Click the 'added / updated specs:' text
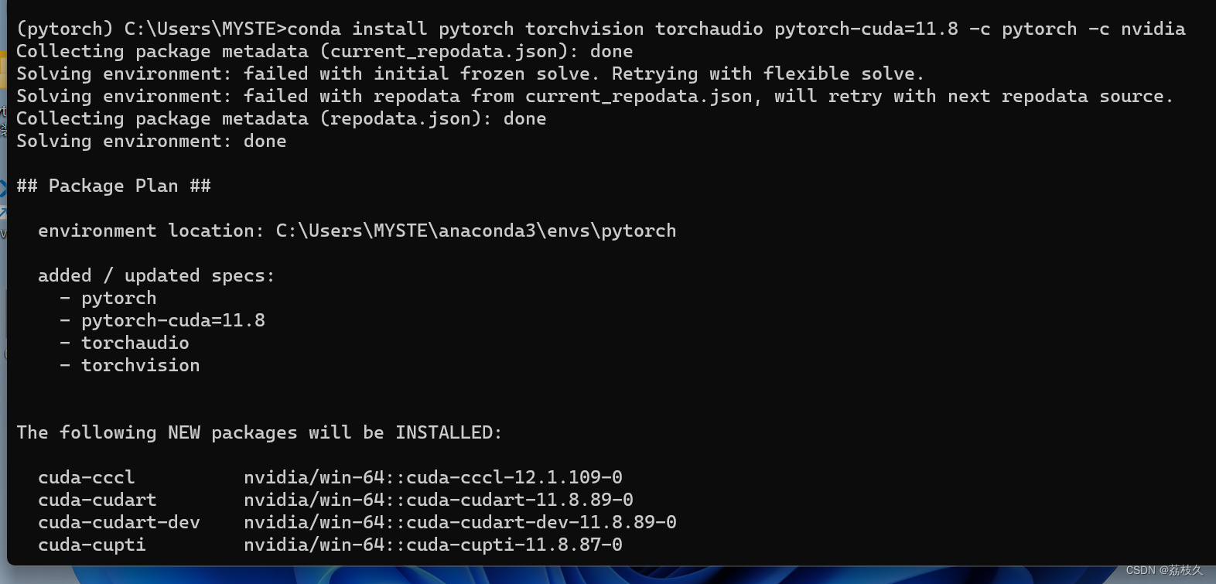1216x584 pixels. pos(156,276)
